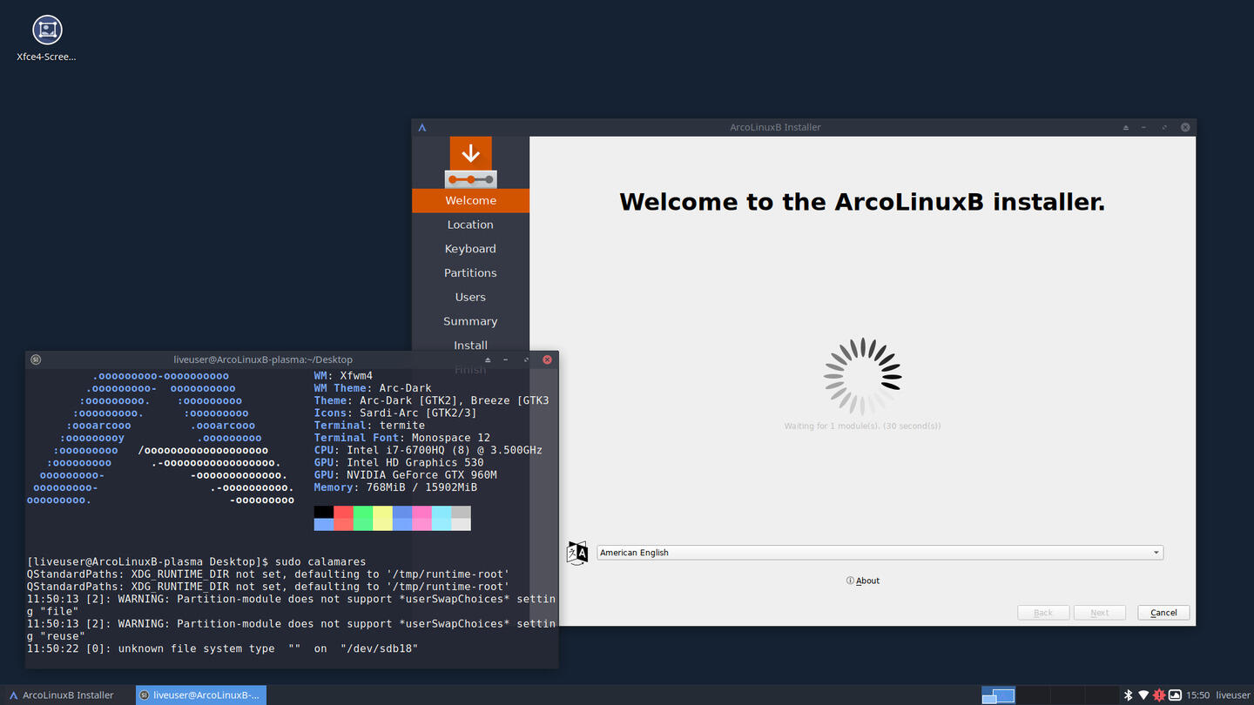Open the liveuser user menu in panel

1233,695
